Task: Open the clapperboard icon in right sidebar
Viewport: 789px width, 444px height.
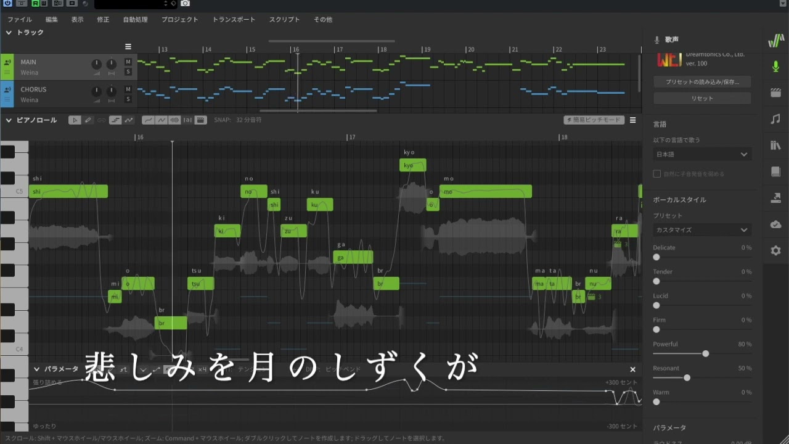Action: 775,93
